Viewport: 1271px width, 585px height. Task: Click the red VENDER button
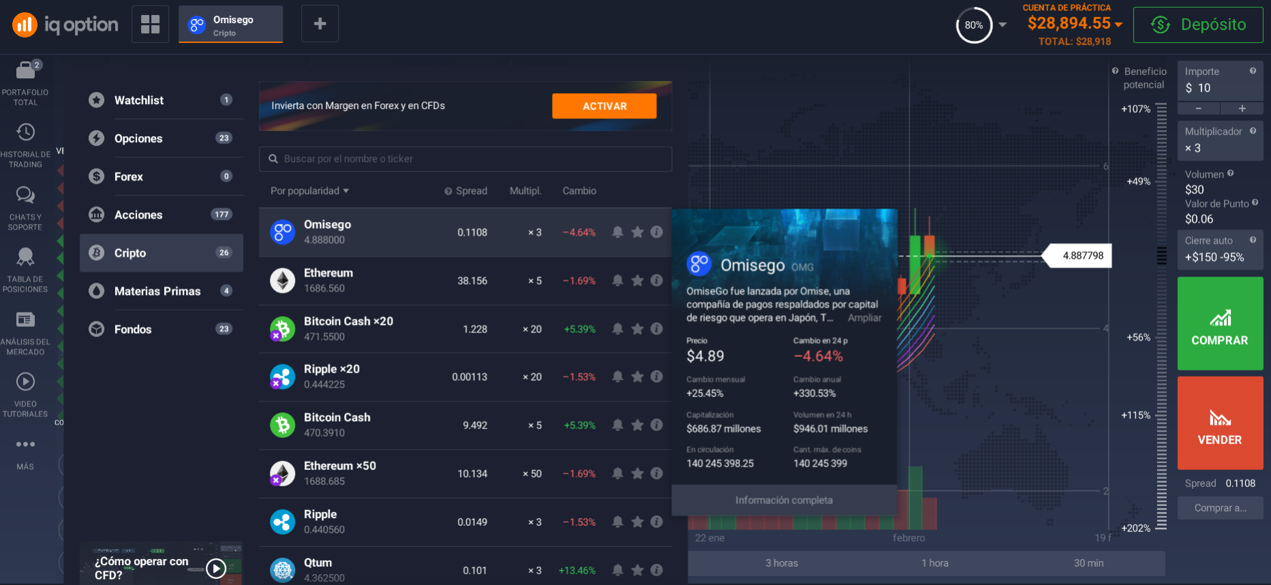pyautogui.click(x=1220, y=423)
